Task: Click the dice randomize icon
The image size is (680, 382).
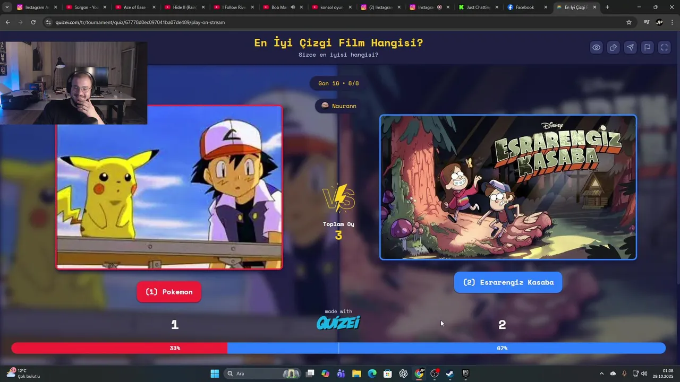Action: pyautogui.click(x=613, y=47)
